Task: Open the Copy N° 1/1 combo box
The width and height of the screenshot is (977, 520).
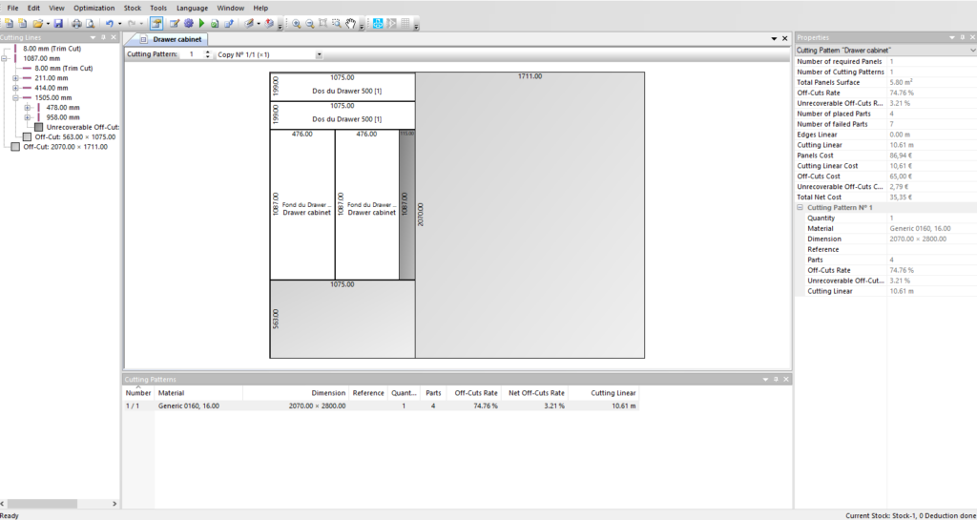Action: [268, 54]
